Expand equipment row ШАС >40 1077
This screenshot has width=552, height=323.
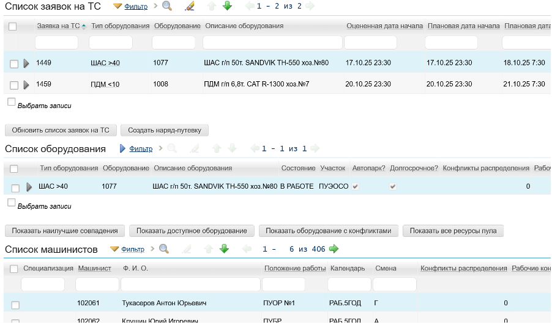click(x=29, y=187)
